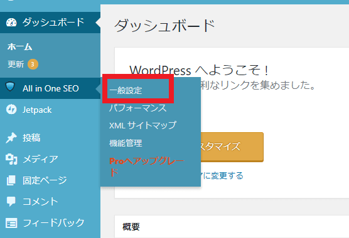The width and height of the screenshot is (349, 238).
Task: Click the ダッシュボード page heading
Action: (x=164, y=26)
